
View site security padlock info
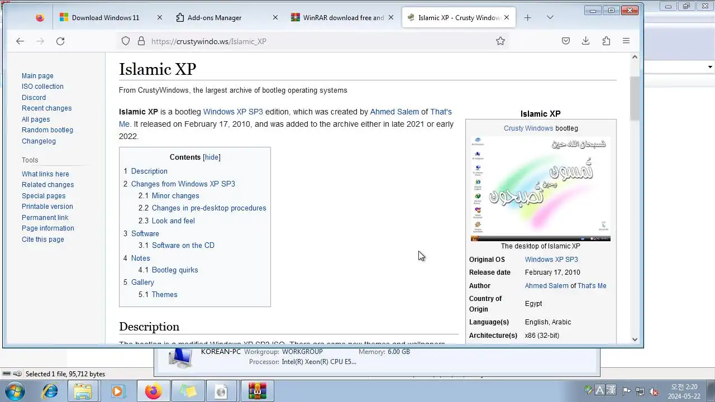click(141, 41)
